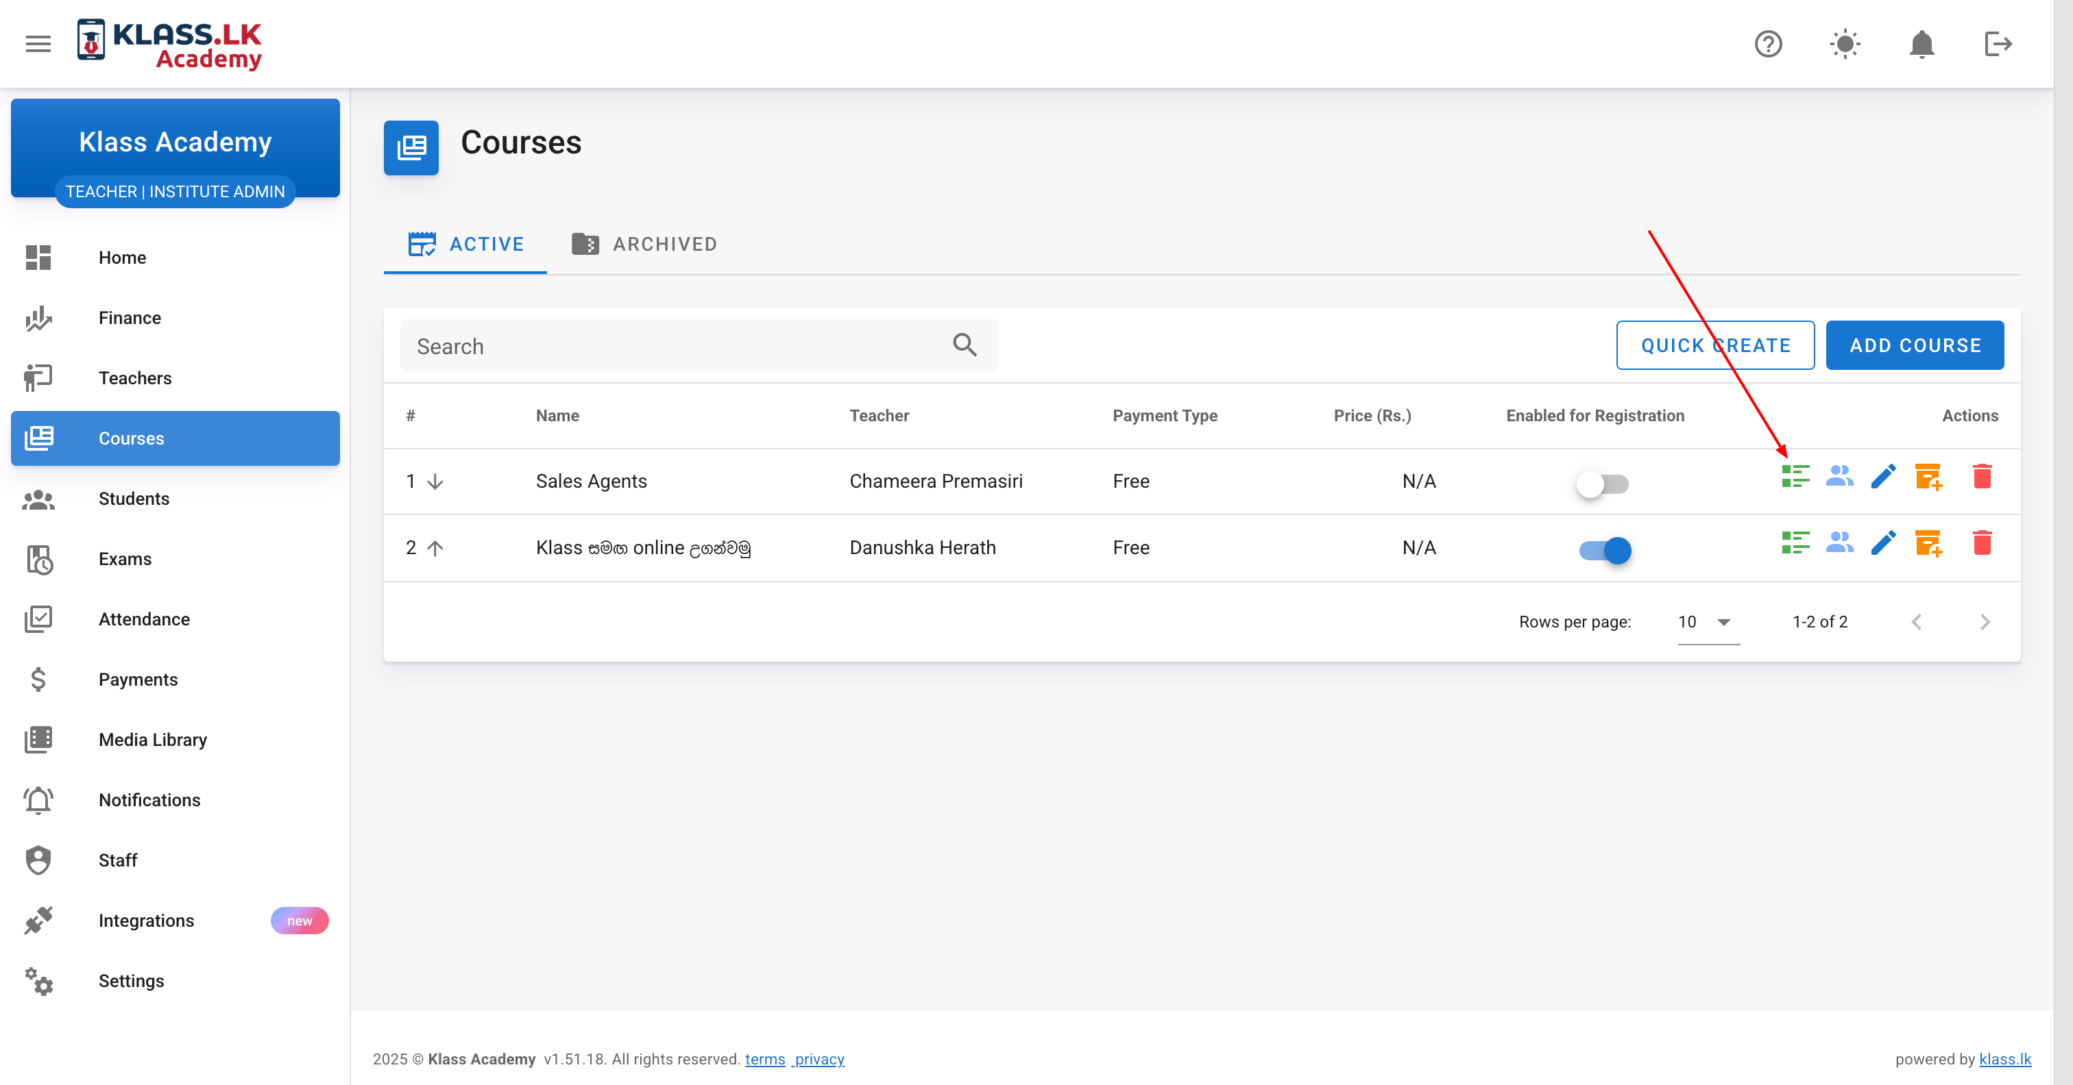The height and width of the screenshot is (1085, 2073).
Task: Enable registration for Sales Agents course
Action: [x=1601, y=484]
